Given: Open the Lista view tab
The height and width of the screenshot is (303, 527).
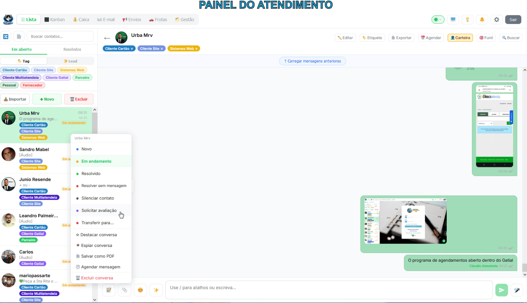Looking at the screenshot, I should (29, 19).
